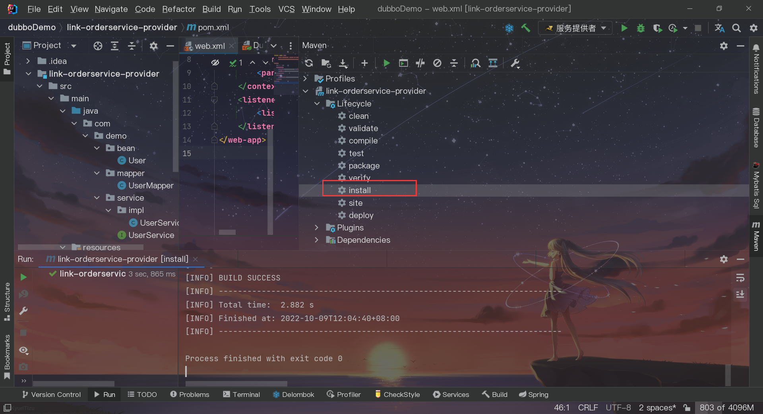Open CheckStyle tool window
Viewport: 763px width, 414px height.
[x=397, y=394]
